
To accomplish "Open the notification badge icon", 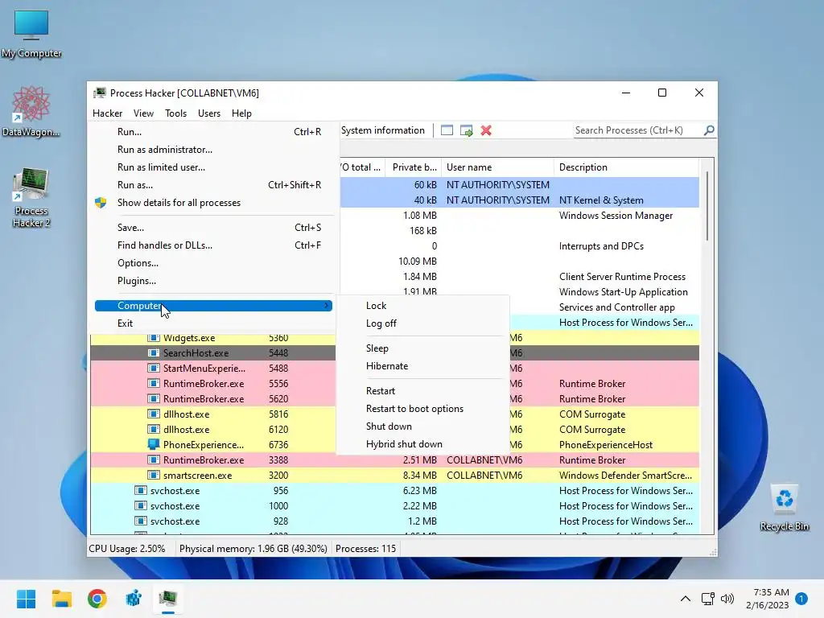I will [x=801, y=599].
